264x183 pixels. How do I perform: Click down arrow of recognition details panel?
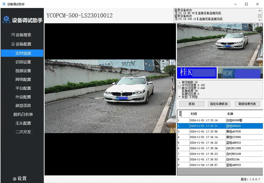coord(179,96)
